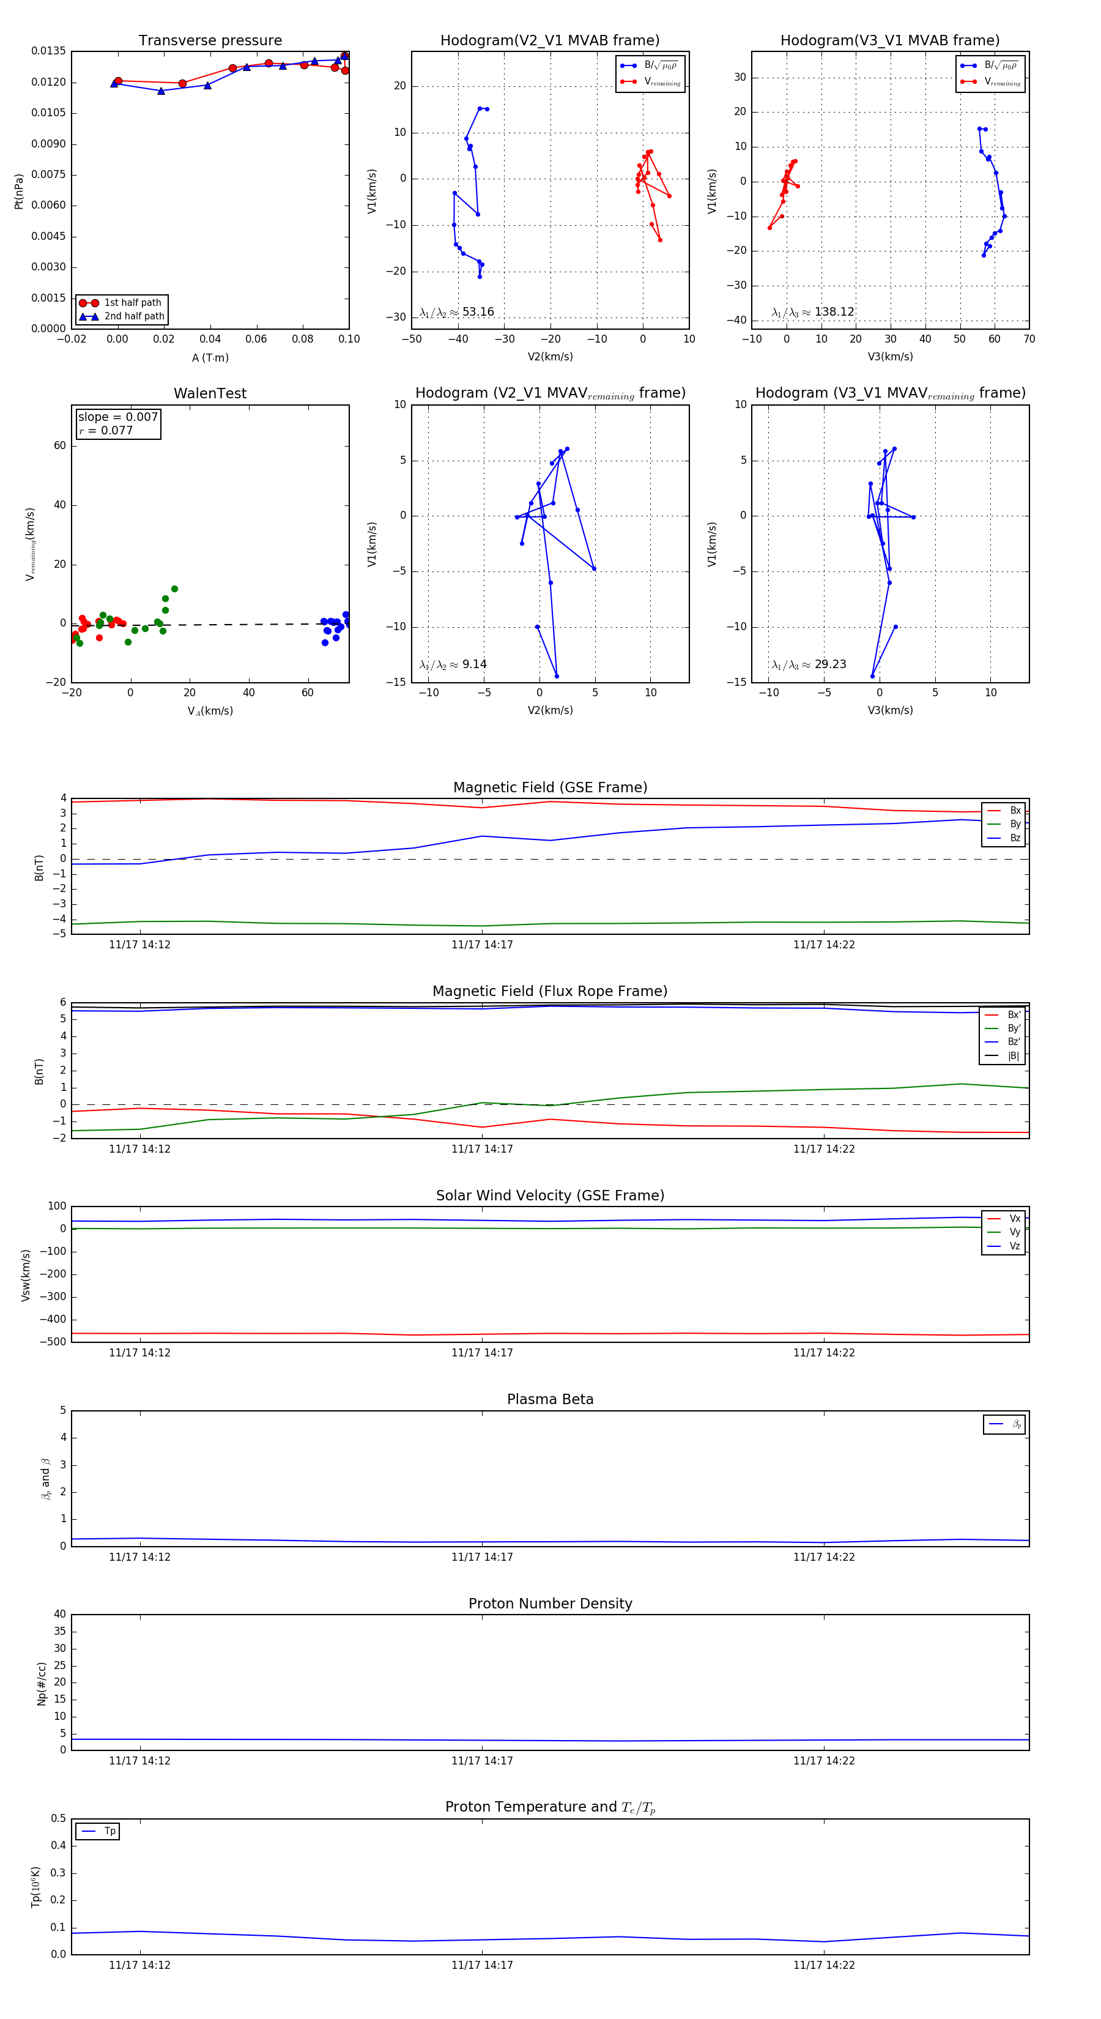Click the 'r = 0.077' annotation
Screen dimensions: 1101x2019
pos(106,430)
